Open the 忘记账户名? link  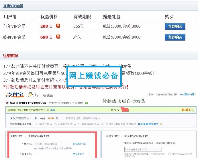tap(79, 144)
